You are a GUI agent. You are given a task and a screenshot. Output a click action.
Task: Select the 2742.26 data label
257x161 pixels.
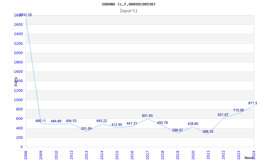click(x=26, y=15)
